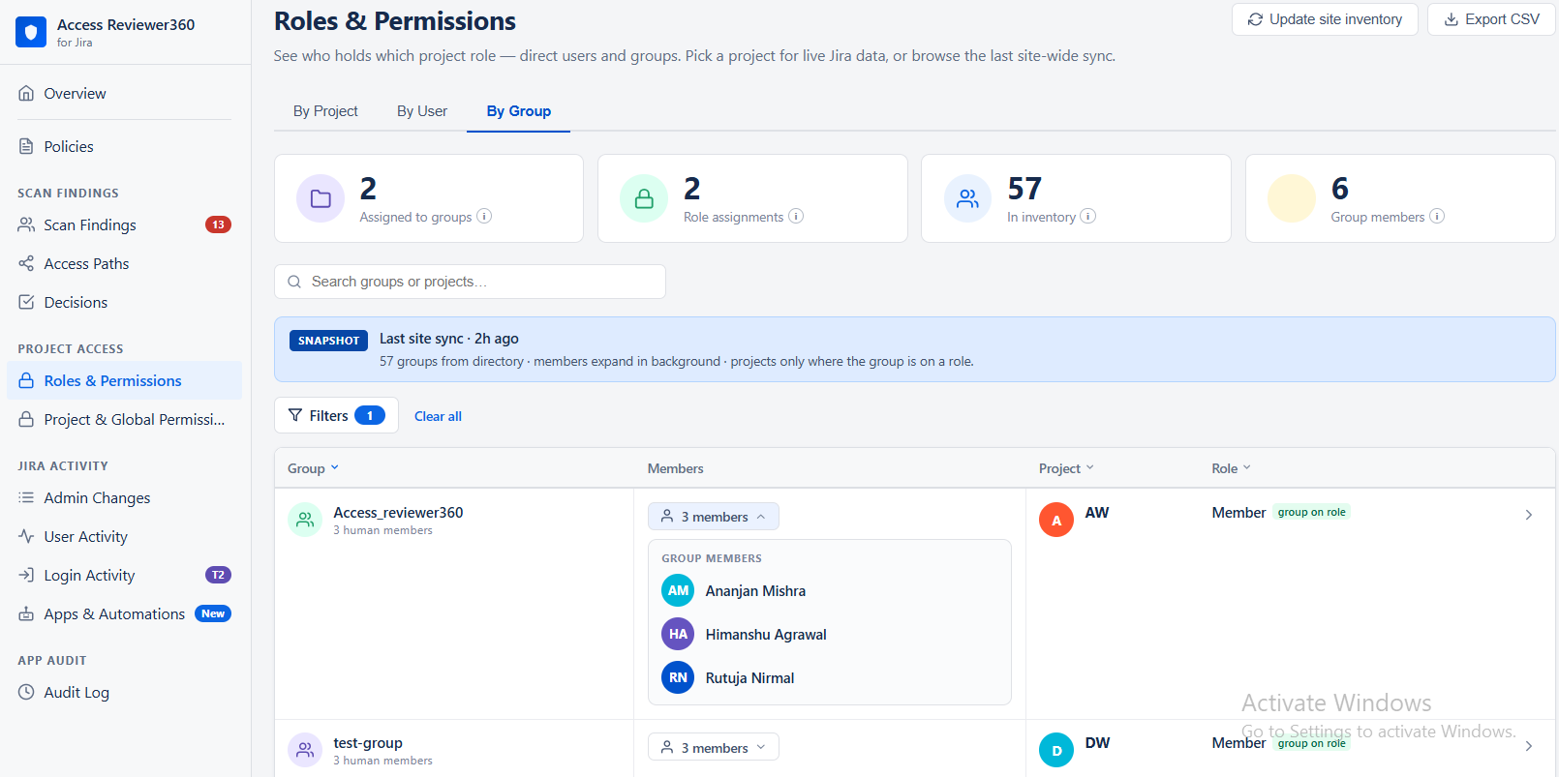The width and height of the screenshot is (1559, 777).
Task: Click Clear all filters link
Action: tap(438, 417)
